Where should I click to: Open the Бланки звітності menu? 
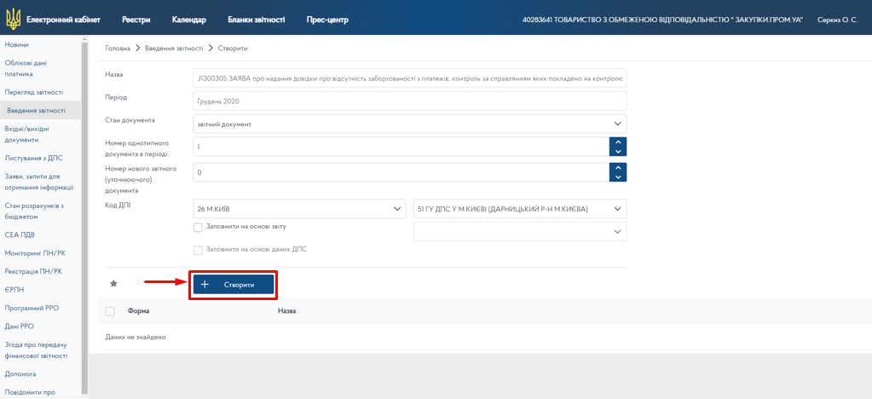[256, 19]
